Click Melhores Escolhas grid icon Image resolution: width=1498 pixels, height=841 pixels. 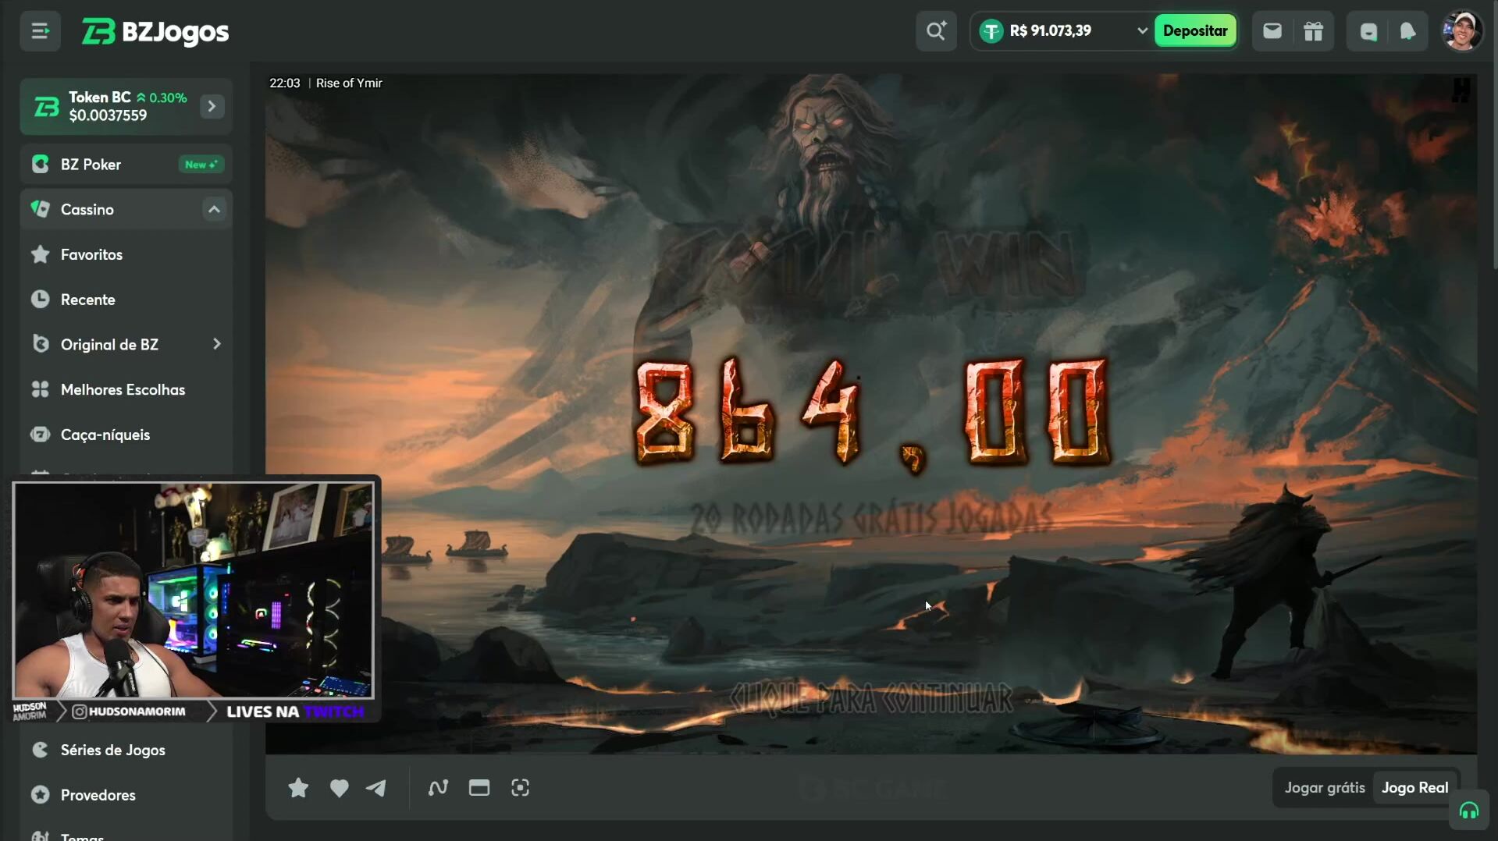pyautogui.click(x=40, y=389)
